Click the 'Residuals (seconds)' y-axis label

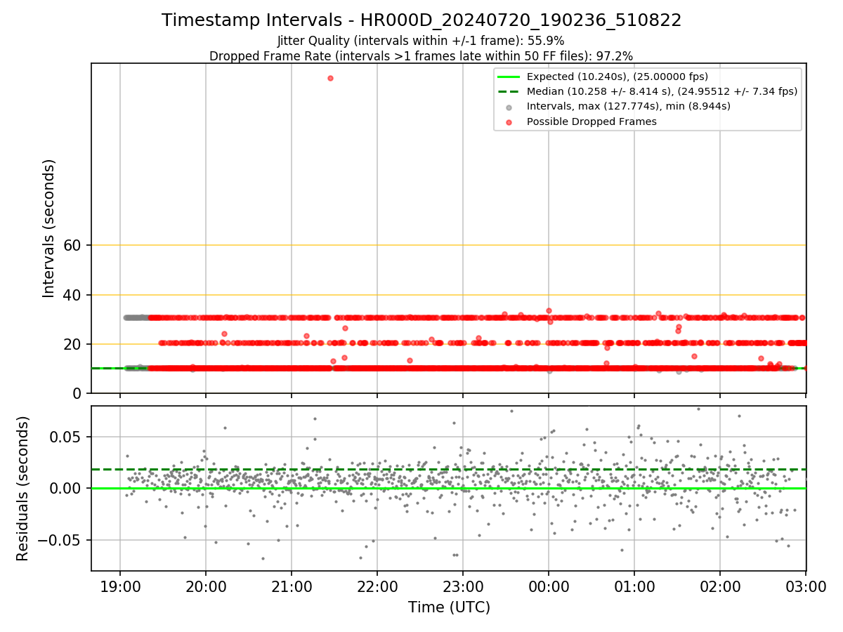click(23, 488)
